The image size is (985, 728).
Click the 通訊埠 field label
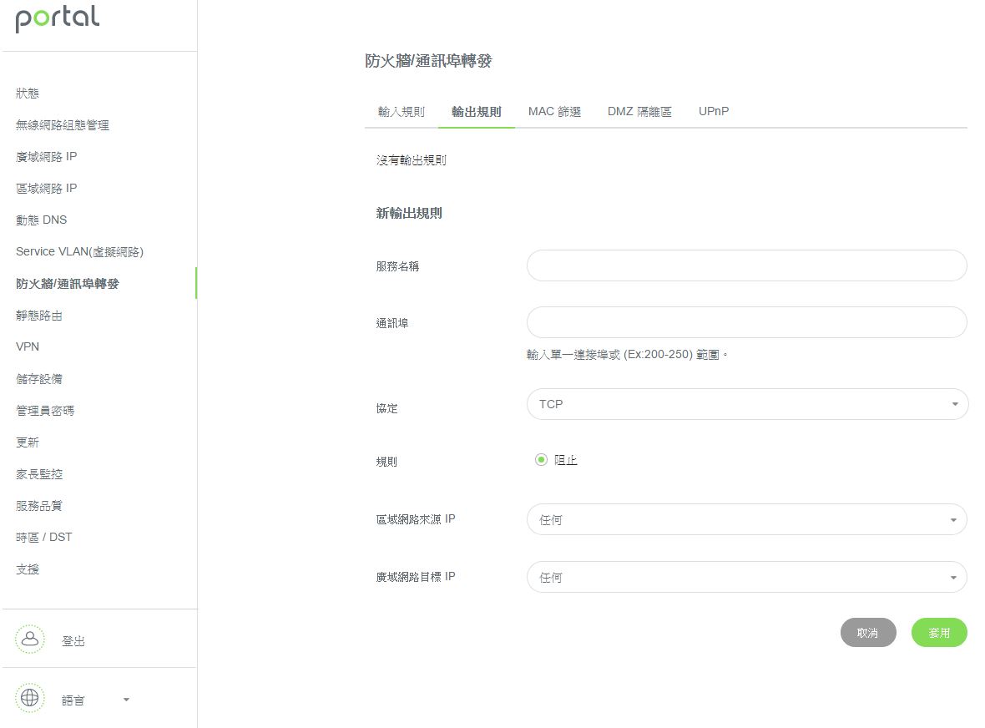click(x=392, y=323)
